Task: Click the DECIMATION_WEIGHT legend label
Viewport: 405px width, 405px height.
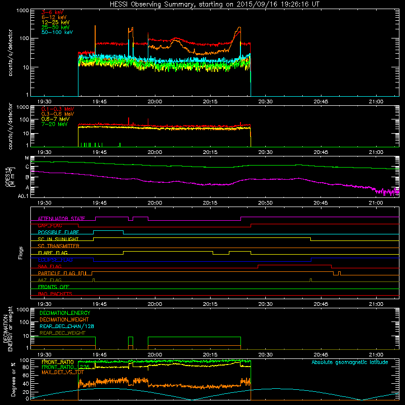Action: (64, 319)
